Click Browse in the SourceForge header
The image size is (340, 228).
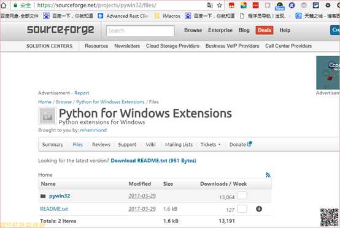[193, 30]
